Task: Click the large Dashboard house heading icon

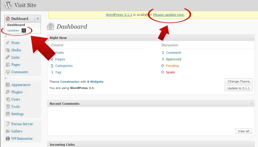Action: point(50,26)
